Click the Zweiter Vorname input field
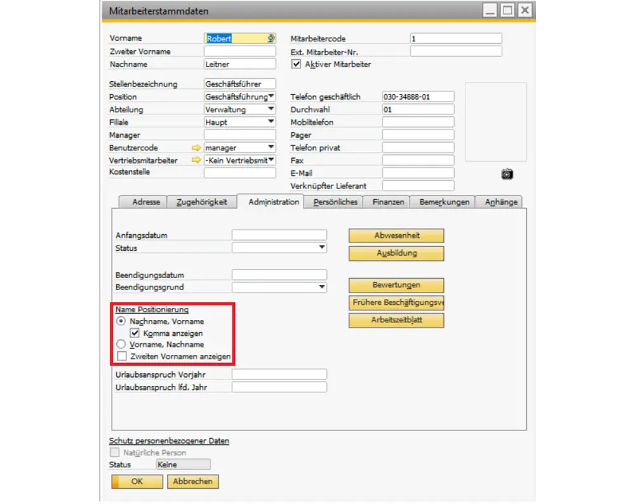The width and height of the screenshot is (635, 504). click(240, 51)
